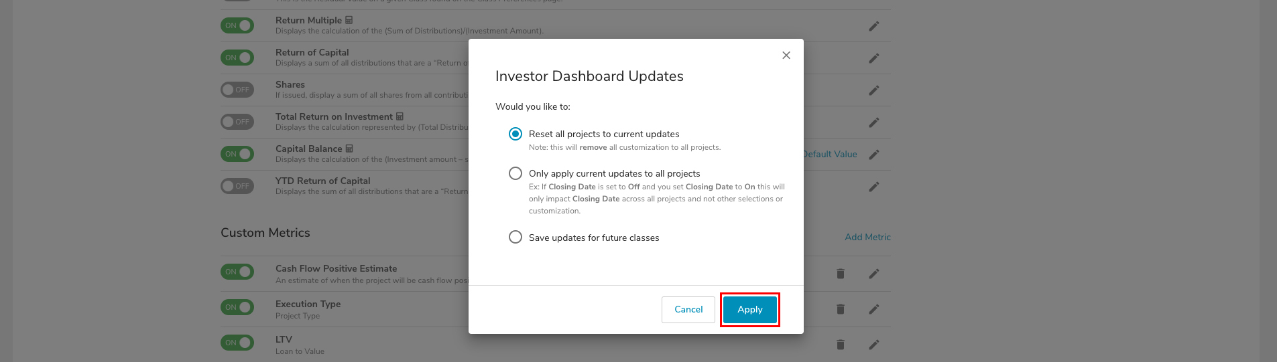Edit the Shares metric pencil icon

874,90
